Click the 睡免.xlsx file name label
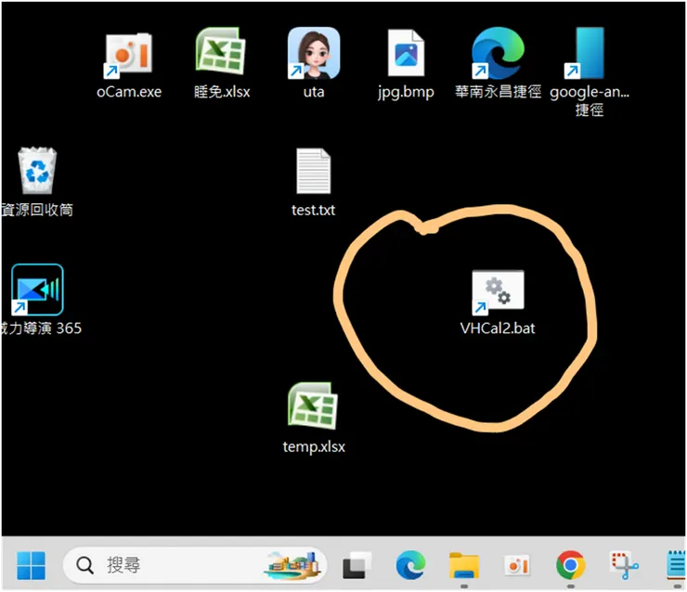This screenshot has width=687, height=592. [222, 92]
